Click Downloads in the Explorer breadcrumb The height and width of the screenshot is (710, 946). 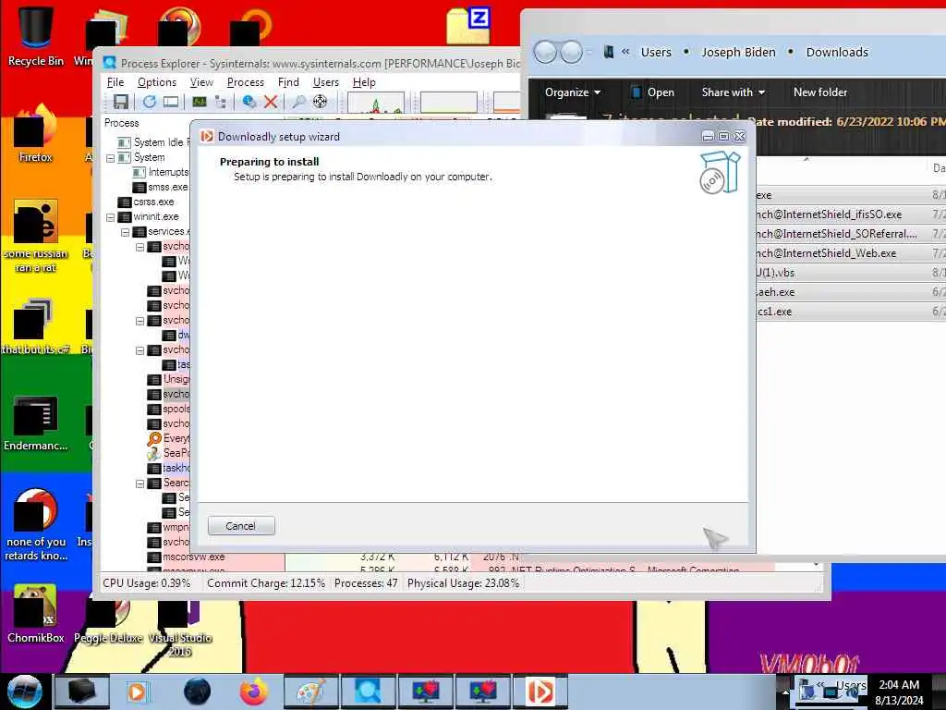coord(837,53)
